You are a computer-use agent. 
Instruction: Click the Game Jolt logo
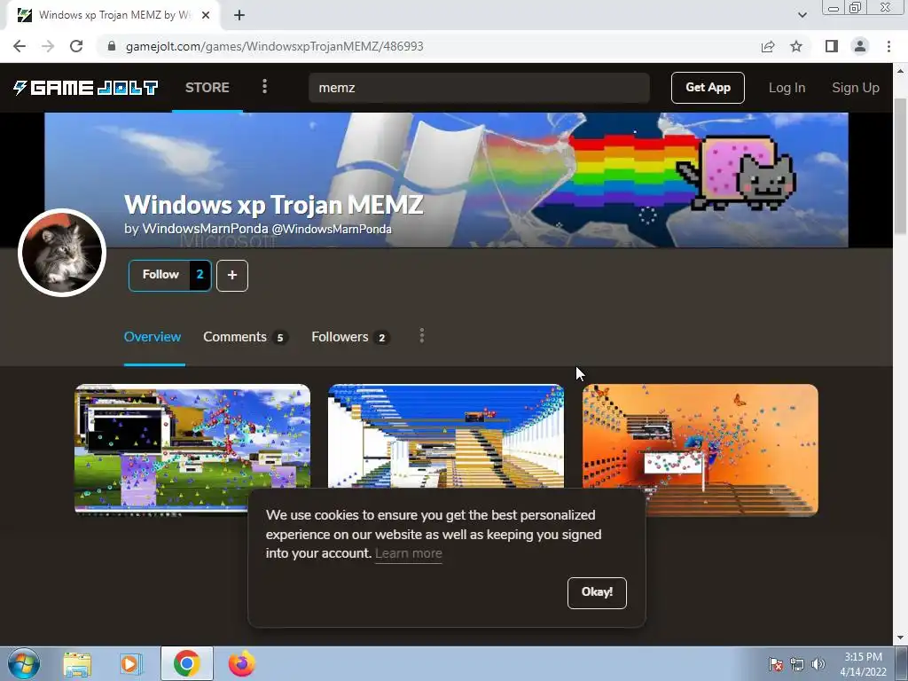tap(86, 88)
